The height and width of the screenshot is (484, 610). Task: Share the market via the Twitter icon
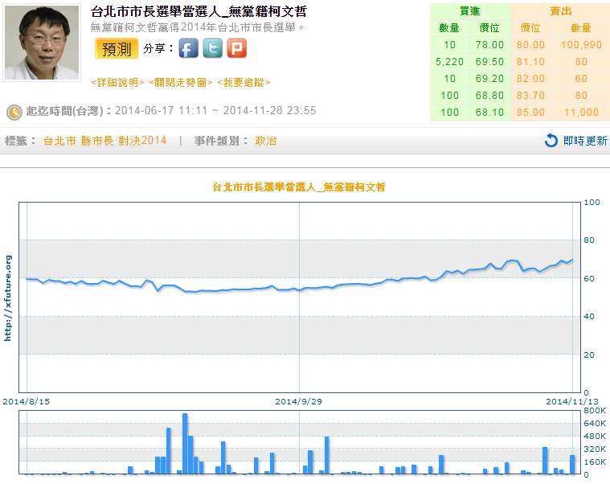point(213,48)
